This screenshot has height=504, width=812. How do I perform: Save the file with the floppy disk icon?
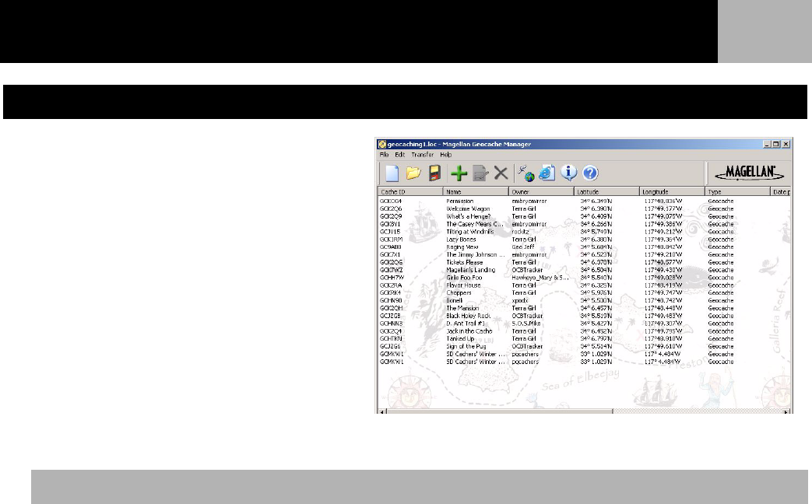click(x=435, y=173)
